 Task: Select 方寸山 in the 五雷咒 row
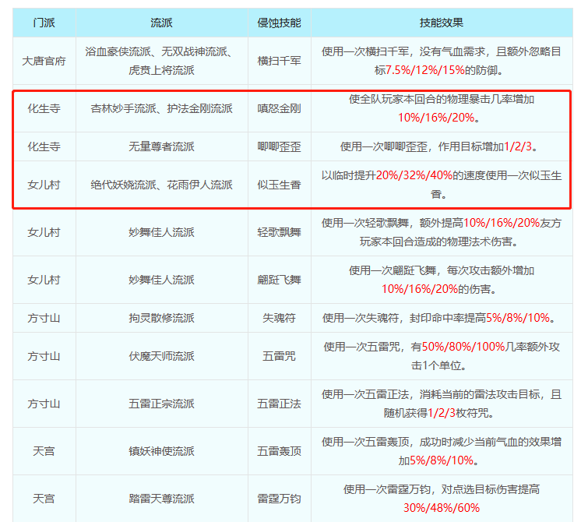coord(44,356)
